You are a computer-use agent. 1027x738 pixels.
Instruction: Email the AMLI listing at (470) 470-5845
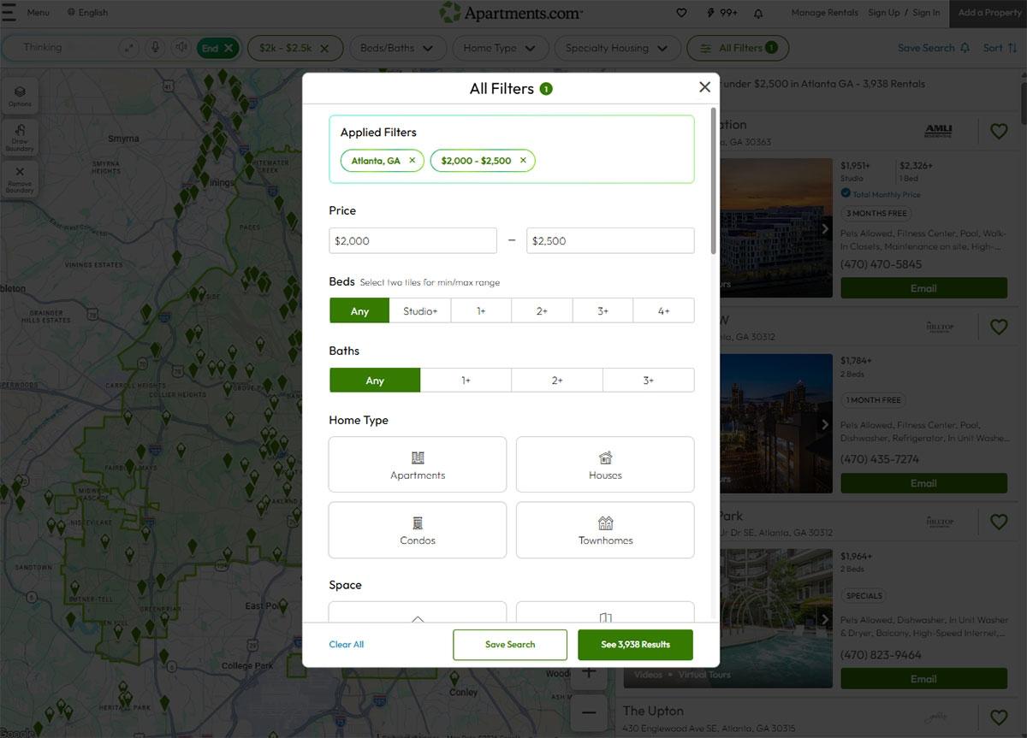[x=923, y=288]
